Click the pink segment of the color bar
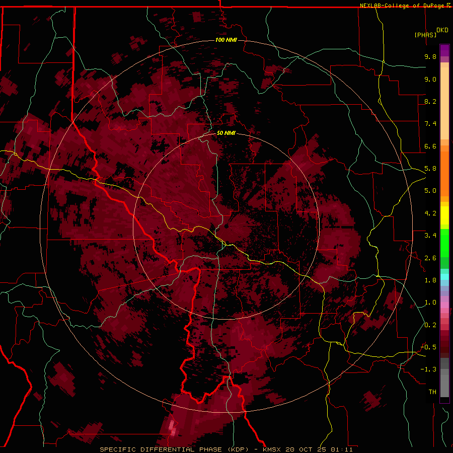The height and width of the screenshot is (453, 453). (444, 305)
